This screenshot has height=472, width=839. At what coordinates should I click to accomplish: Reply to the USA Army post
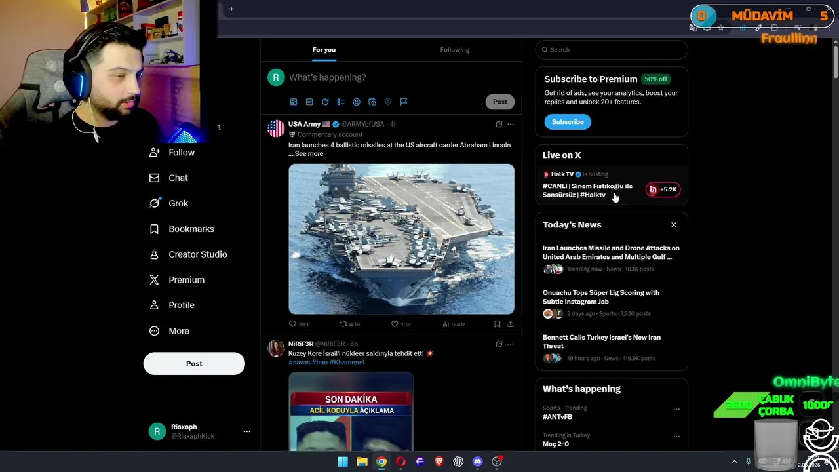pyautogui.click(x=298, y=324)
